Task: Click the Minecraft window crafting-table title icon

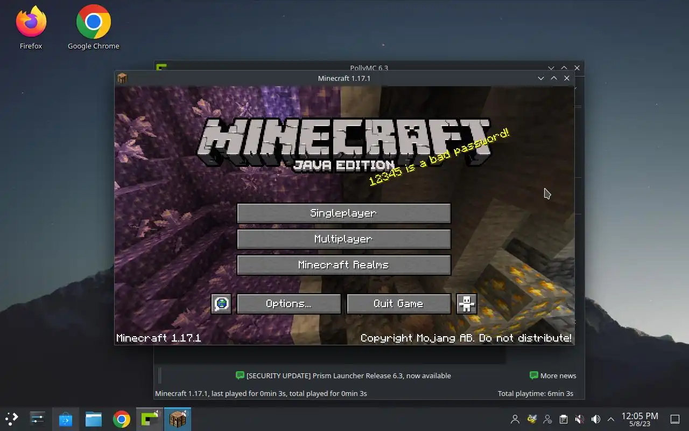Action: point(122,78)
